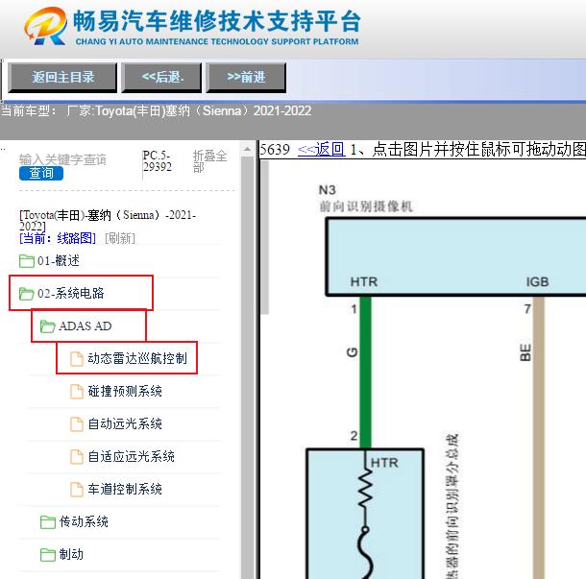The image size is (586, 579).
Task: Click the diagram pane vertical scrollbar thumb
Action: (264, 237)
